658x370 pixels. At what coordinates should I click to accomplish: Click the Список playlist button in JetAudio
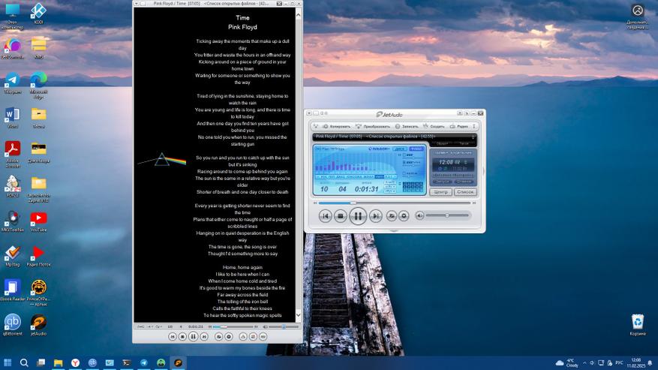point(465,192)
